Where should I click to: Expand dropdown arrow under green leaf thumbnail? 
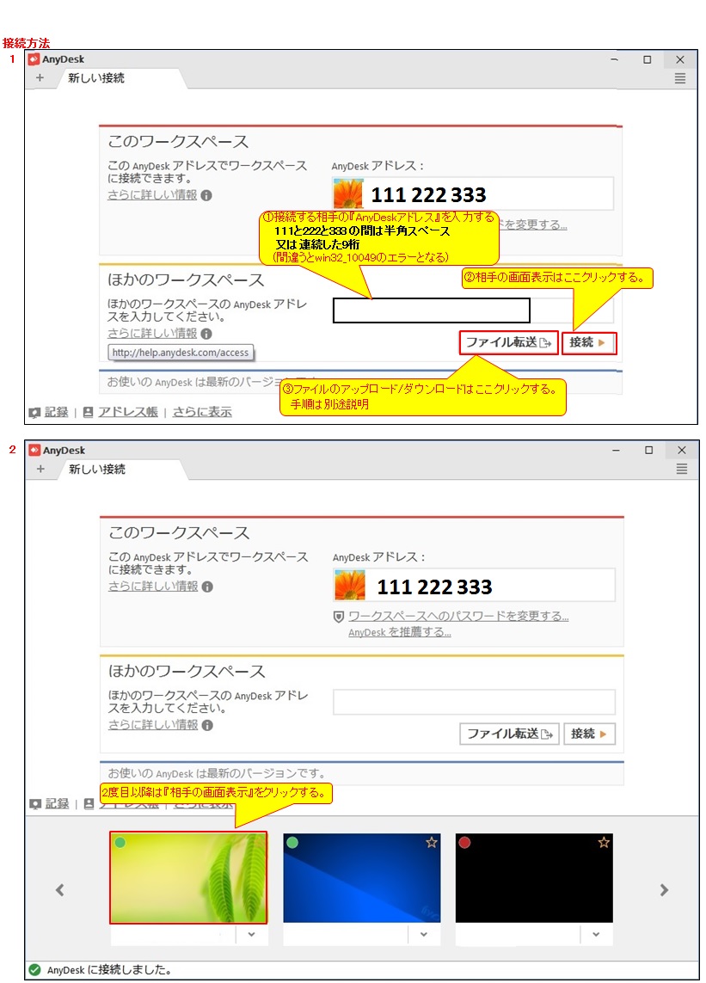coord(251,934)
